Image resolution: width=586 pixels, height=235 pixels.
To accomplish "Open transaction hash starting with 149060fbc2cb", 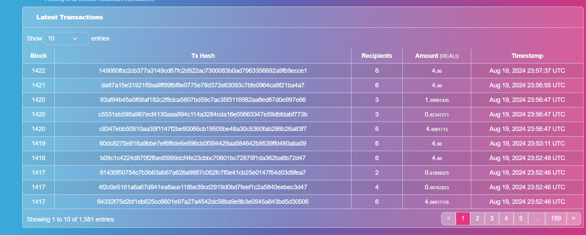I will (203, 71).
